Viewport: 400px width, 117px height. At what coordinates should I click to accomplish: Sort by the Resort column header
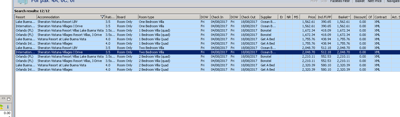26,17
